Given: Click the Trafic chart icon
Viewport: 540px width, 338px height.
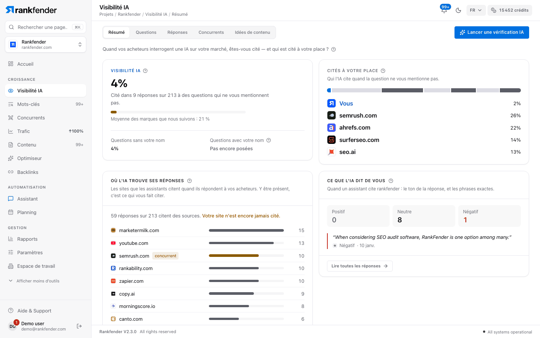Looking at the screenshot, I should pos(11,131).
